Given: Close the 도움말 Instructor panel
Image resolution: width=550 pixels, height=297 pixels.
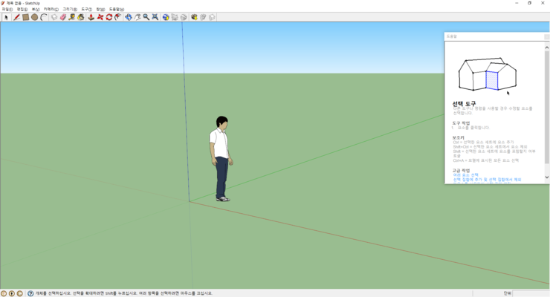Looking at the screenshot, I should [546, 36].
